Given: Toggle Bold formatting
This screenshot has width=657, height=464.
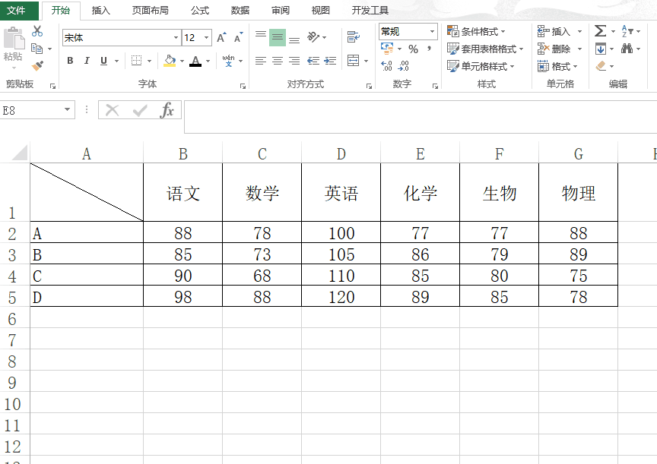Looking at the screenshot, I should [70, 61].
